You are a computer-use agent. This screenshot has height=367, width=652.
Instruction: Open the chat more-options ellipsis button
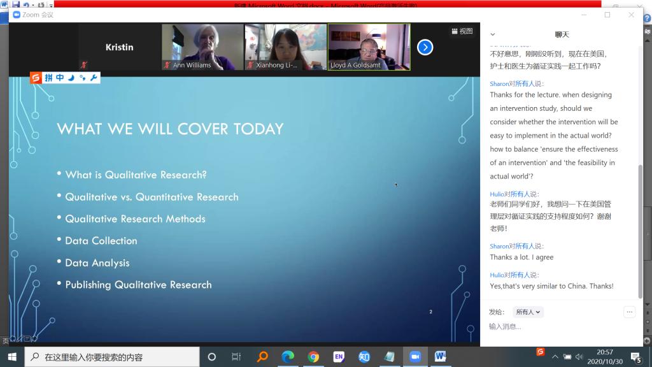point(629,312)
